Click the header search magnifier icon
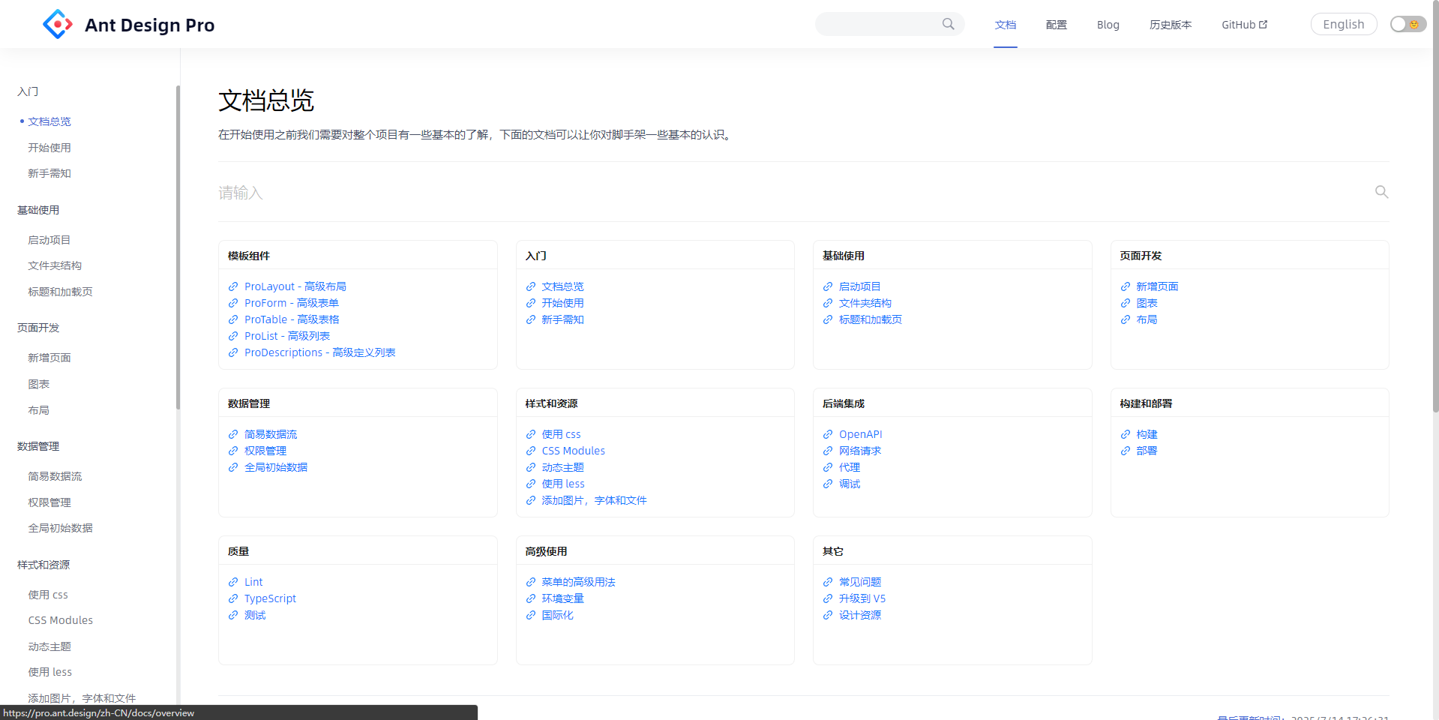Screen dimensions: 1439x720 949,24
